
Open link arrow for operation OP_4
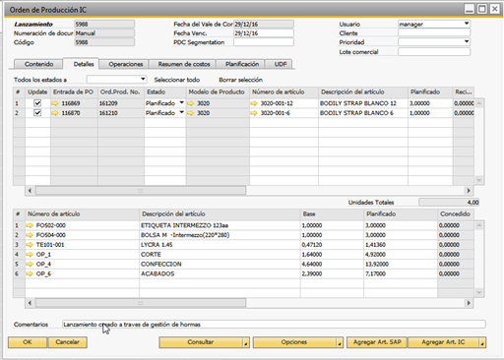30,264
